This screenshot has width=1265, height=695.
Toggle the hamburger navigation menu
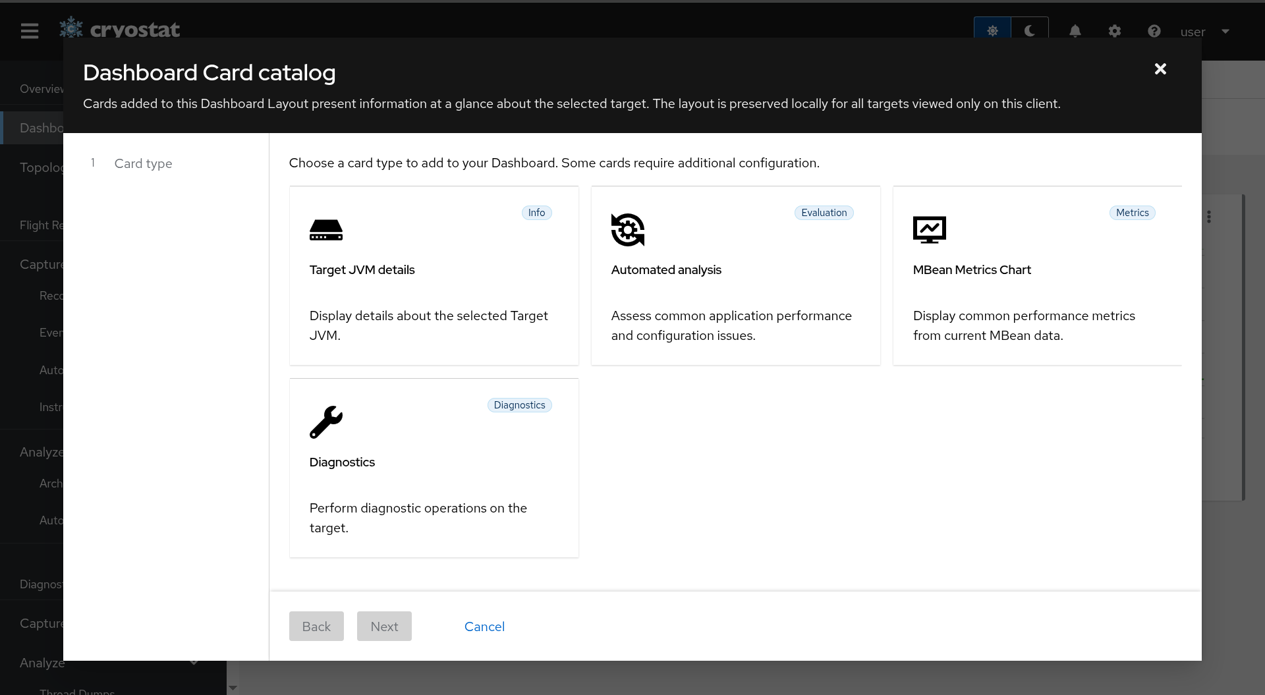point(30,31)
